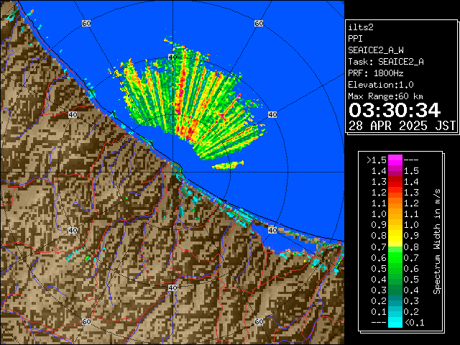Click the 'PPI' scan type text

355,39
